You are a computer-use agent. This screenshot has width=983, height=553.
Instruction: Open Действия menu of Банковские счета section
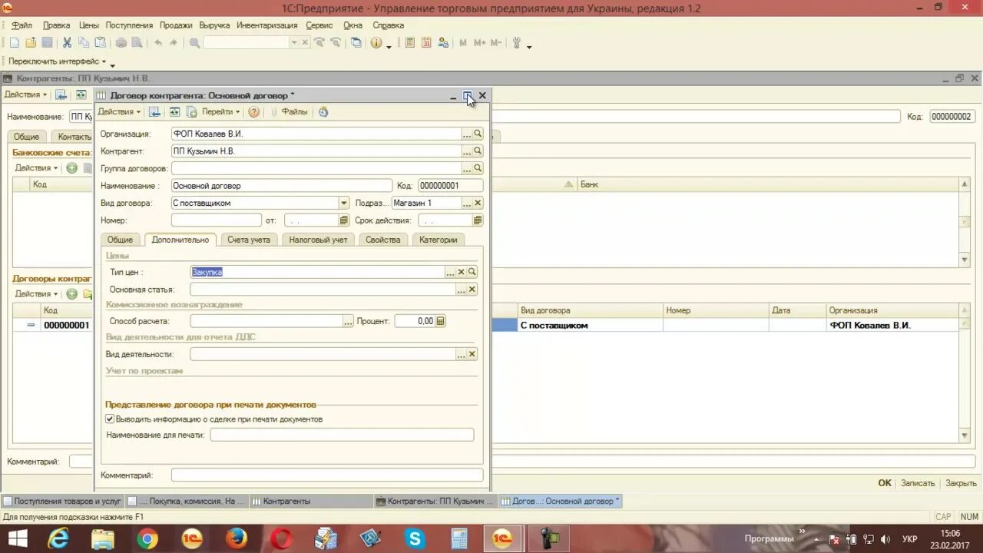coord(36,168)
